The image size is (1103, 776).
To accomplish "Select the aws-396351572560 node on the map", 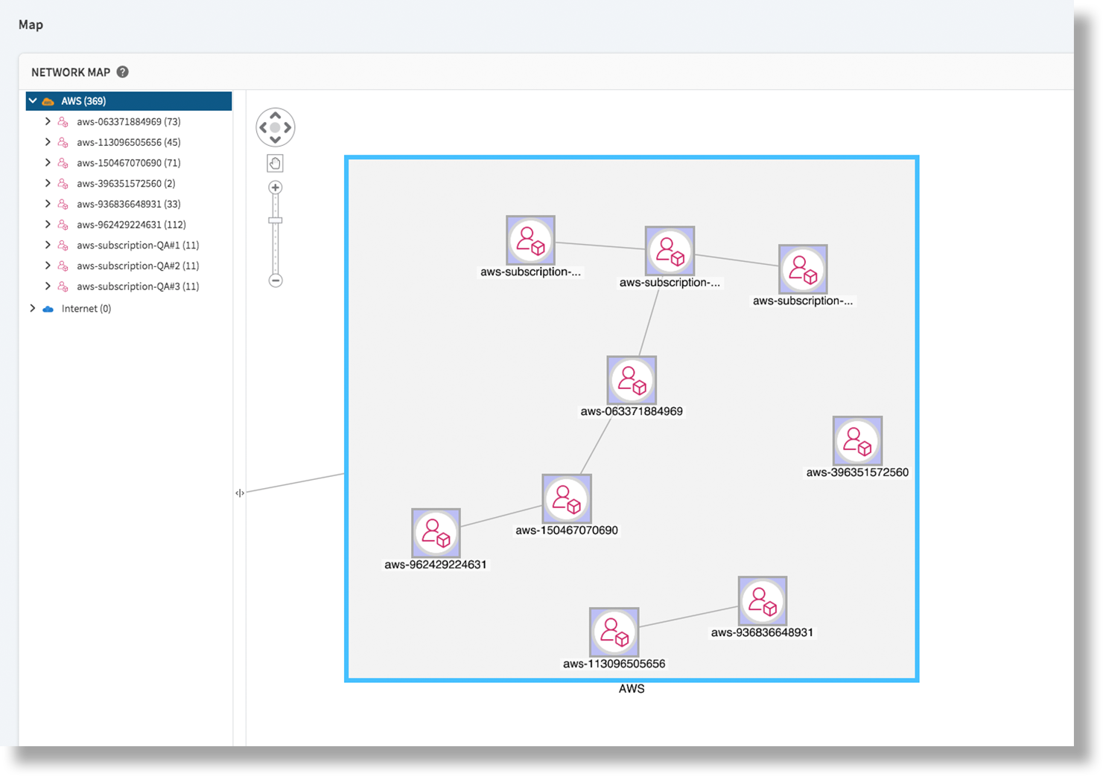I will coord(857,440).
